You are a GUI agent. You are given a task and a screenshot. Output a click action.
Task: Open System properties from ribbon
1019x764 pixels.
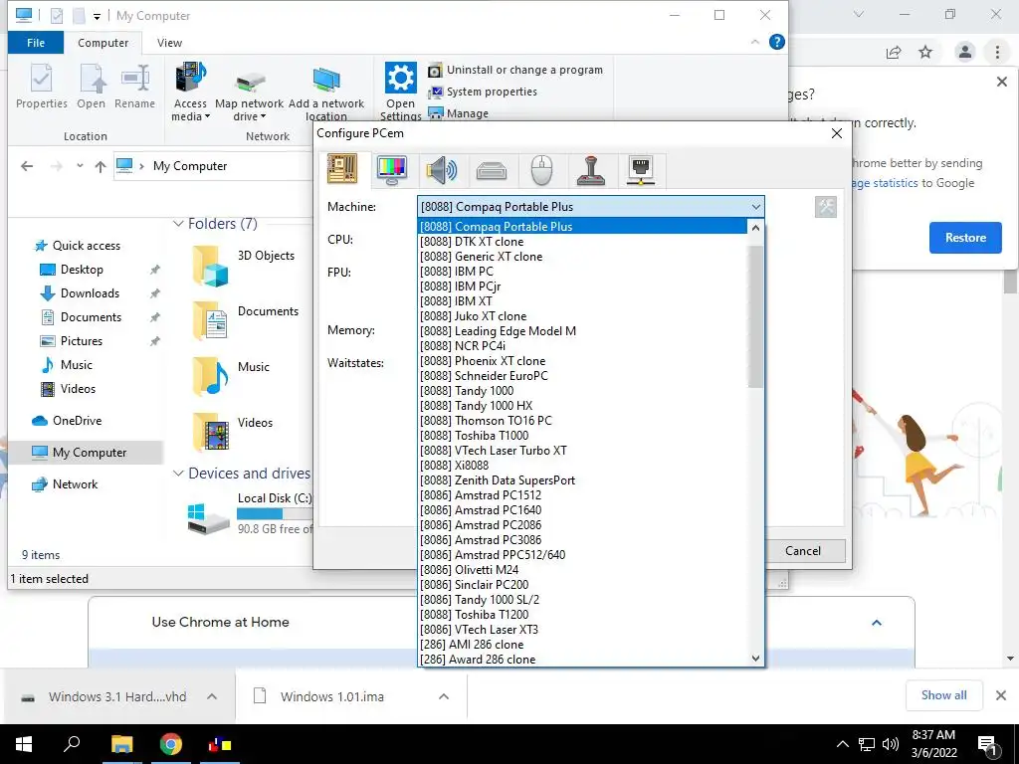click(x=483, y=93)
